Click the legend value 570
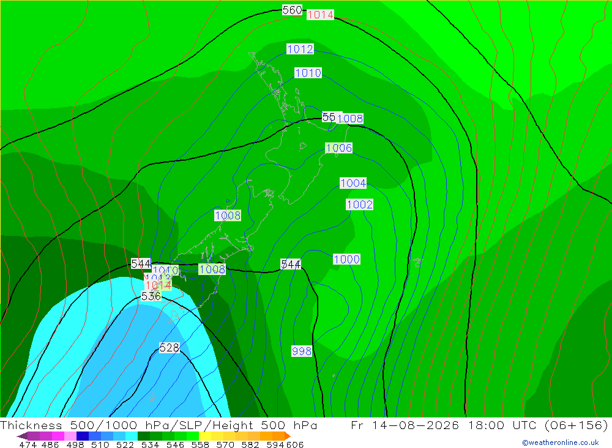The width and height of the screenshot is (612, 448). pos(225,444)
